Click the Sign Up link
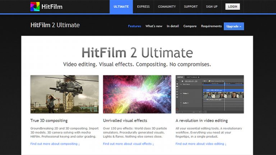This screenshot has height=155, width=276. 212,6
